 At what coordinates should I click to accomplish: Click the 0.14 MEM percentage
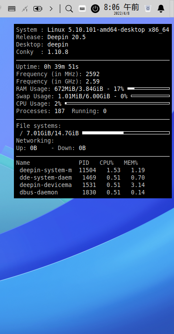138,192
